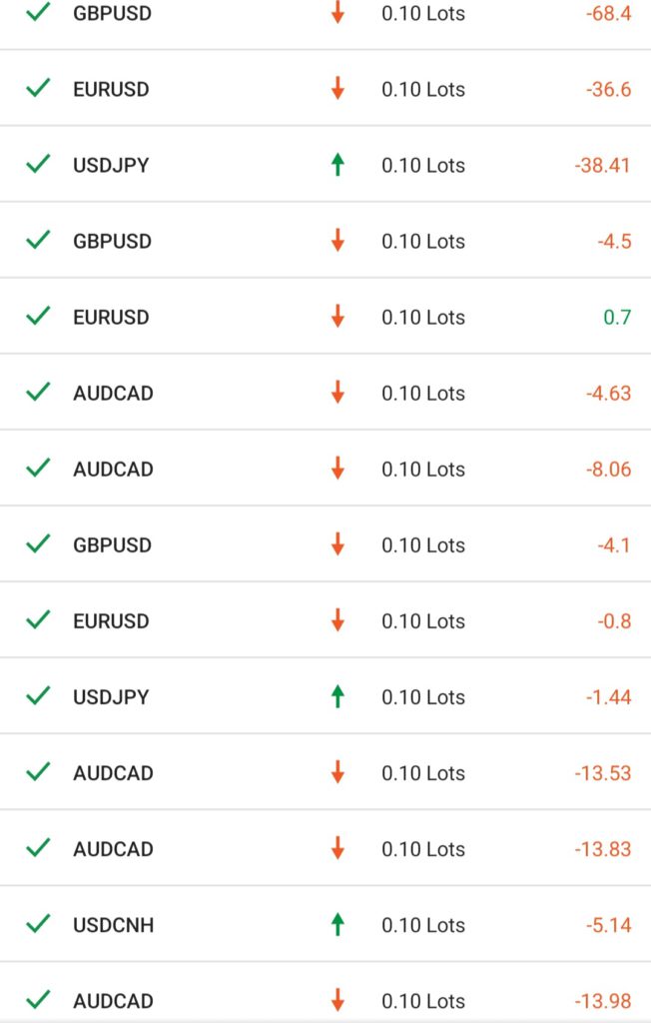
Task: Open the GBPUSD trade with -4.1 loss
Action: pyautogui.click(x=325, y=544)
